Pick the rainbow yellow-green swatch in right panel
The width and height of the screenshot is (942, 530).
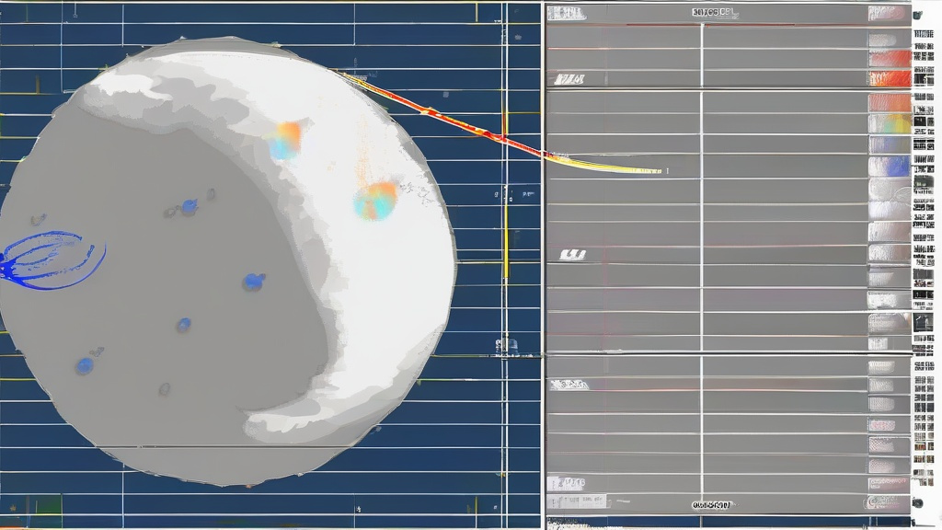click(x=890, y=124)
